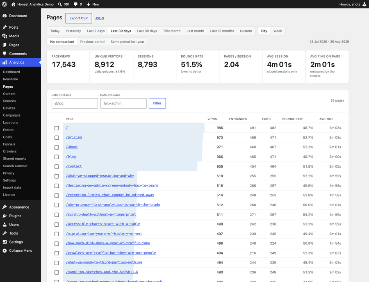Click the 17,543 pageviews value
This screenshot has width=369, height=282.
coord(64,64)
